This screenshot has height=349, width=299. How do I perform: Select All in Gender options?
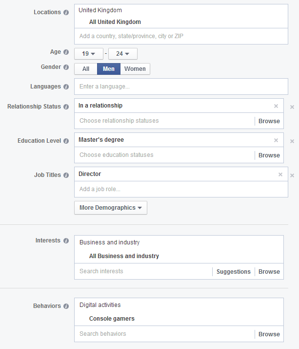[86, 69]
